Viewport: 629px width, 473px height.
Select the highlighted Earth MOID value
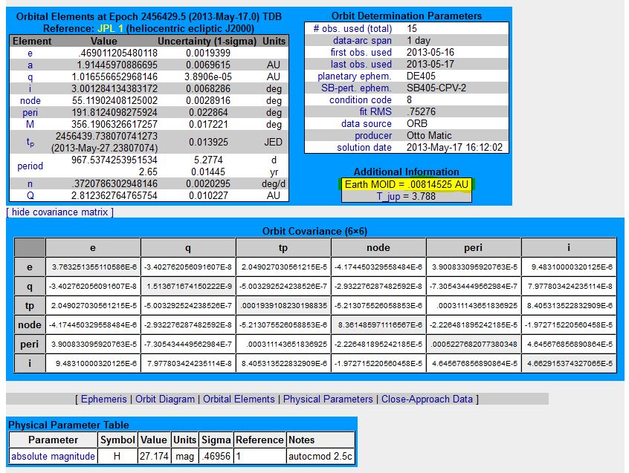(407, 184)
